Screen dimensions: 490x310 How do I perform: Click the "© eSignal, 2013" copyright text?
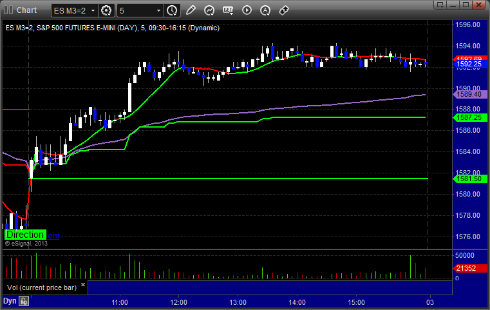point(26,244)
